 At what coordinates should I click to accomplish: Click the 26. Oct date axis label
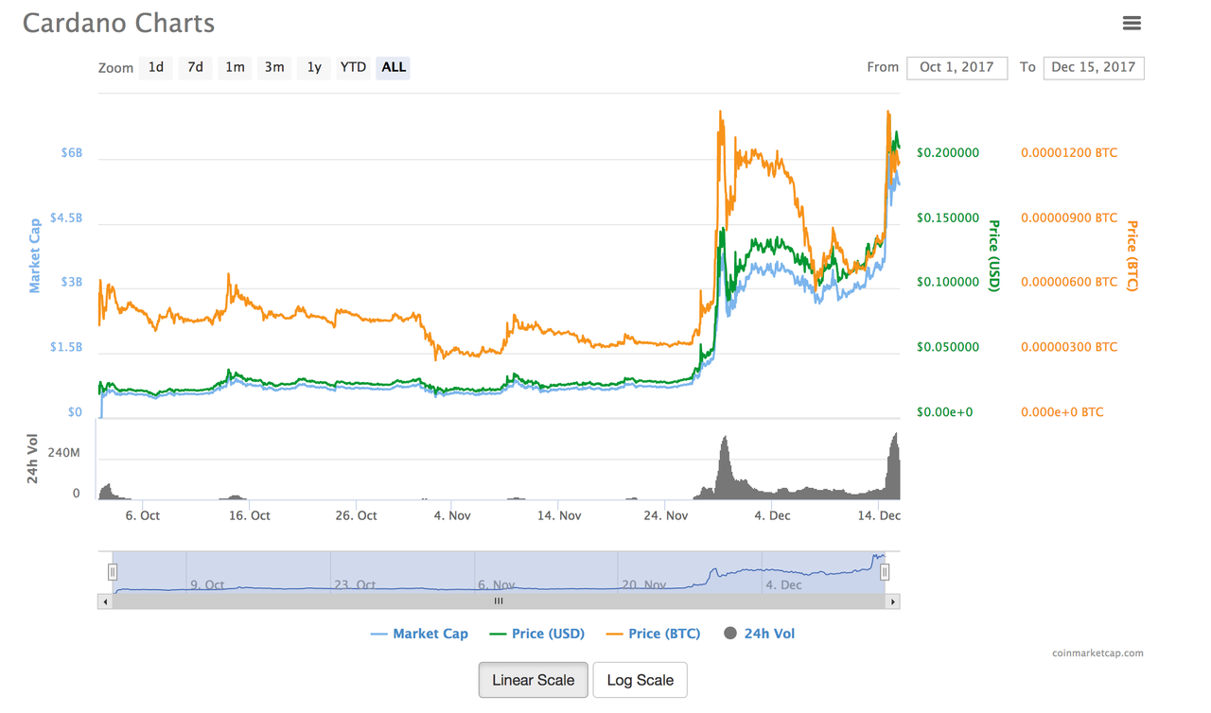356,515
